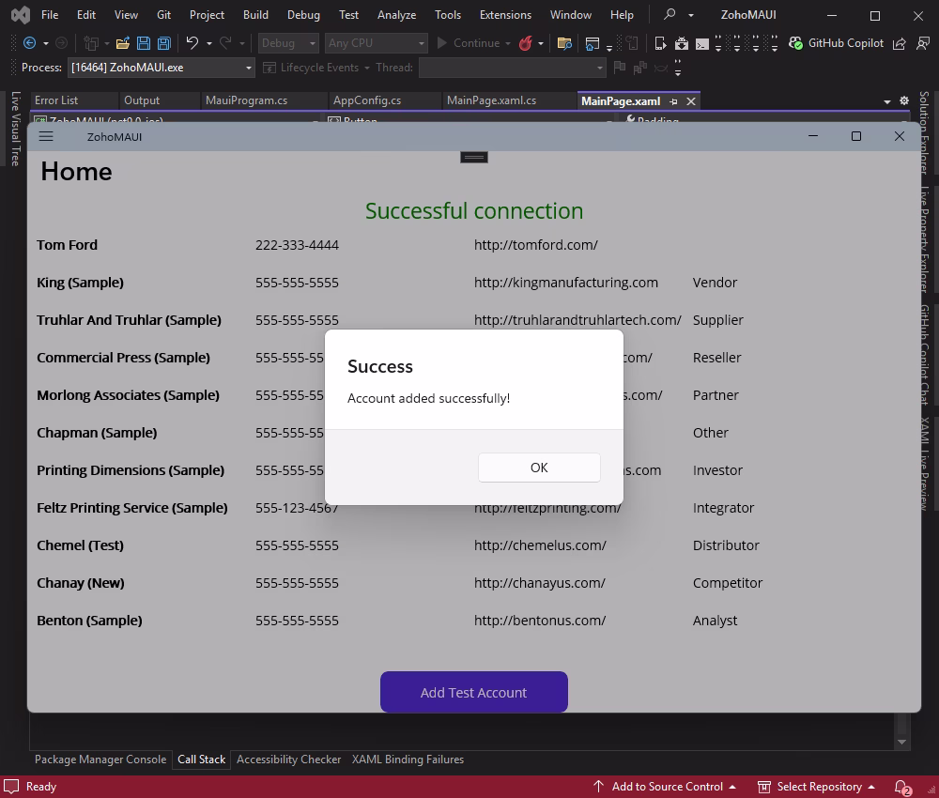
Task: Switch to the Output tab
Action: coord(142,100)
